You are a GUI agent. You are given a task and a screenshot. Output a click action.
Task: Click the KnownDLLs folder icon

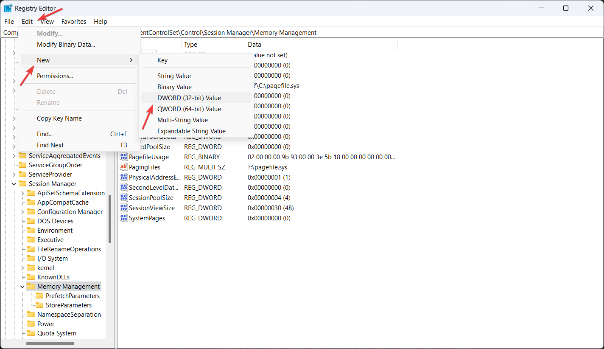pyautogui.click(x=31, y=277)
